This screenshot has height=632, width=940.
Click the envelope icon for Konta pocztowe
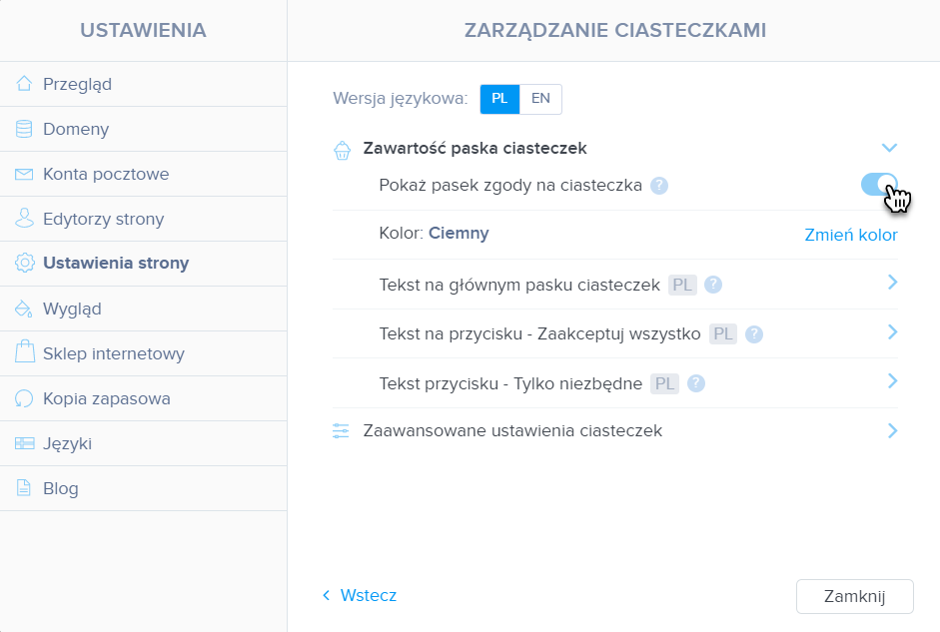[x=24, y=175]
